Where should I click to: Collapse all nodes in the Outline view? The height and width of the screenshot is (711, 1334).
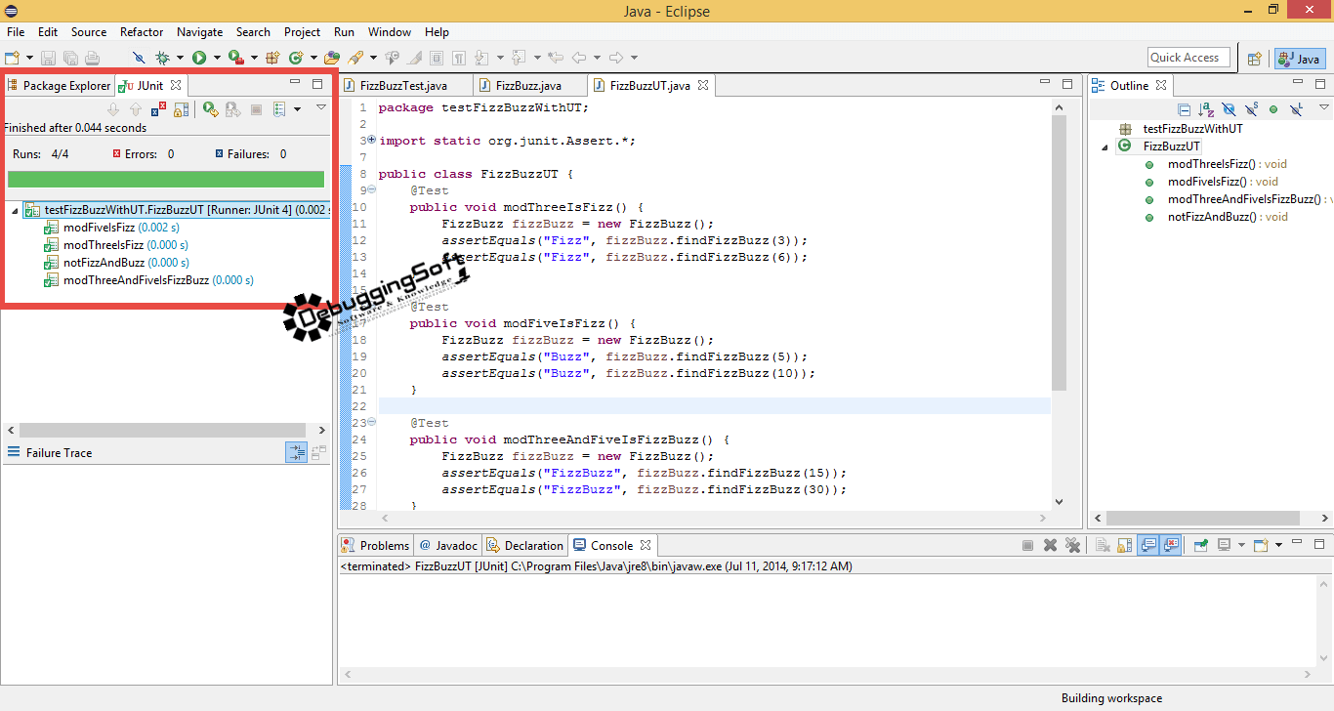tap(1185, 109)
